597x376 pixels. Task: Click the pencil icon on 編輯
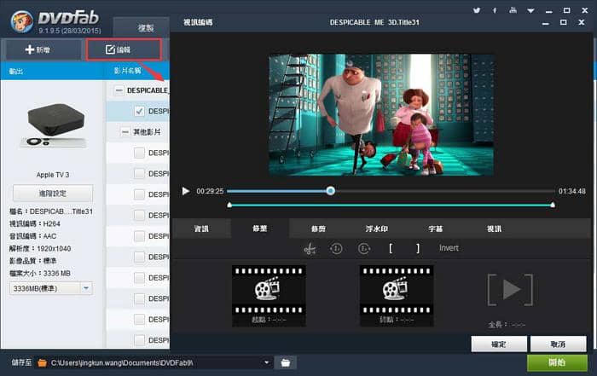[x=110, y=49]
